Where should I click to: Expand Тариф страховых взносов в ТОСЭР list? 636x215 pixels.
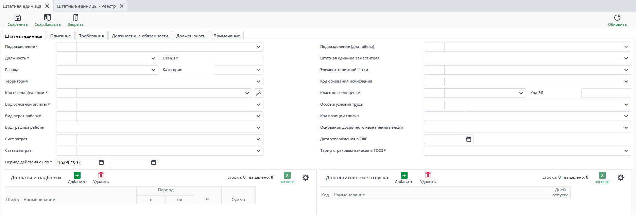(x=626, y=151)
